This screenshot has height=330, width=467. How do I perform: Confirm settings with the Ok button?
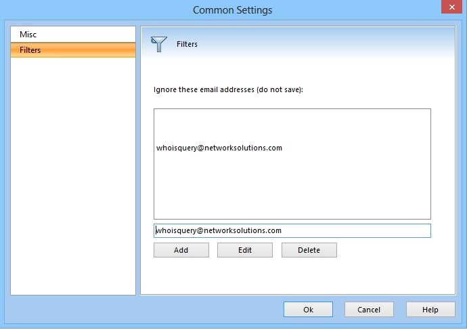coord(308,310)
